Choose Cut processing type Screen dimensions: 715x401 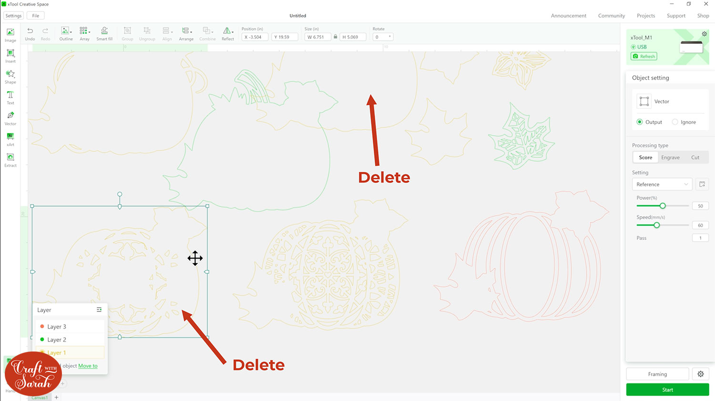pos(695,157)
